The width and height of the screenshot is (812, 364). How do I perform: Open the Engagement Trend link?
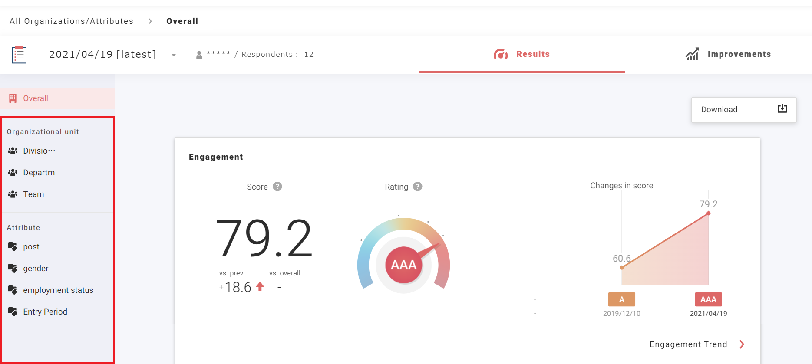click(x=688, y=344)
